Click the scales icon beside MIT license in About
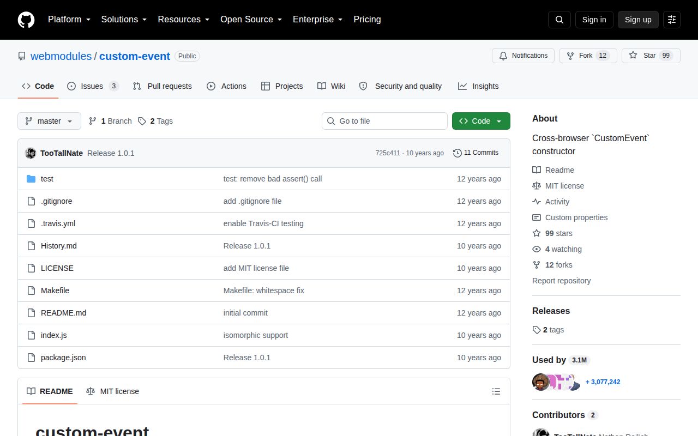Viewport: 698px width, 436px height. point(537,186)
